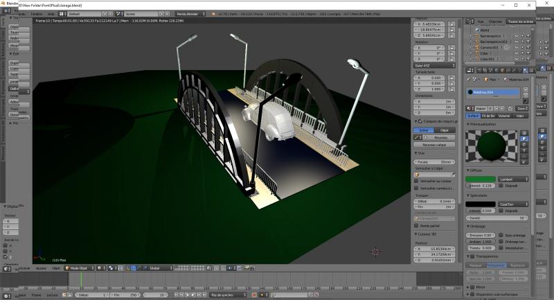Click the outliner editor type icon

468,21
